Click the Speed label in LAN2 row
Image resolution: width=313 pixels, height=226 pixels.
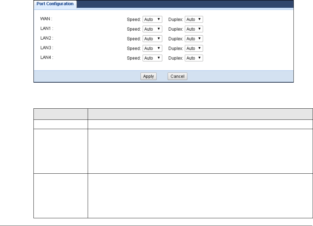[x=134, y=39]
